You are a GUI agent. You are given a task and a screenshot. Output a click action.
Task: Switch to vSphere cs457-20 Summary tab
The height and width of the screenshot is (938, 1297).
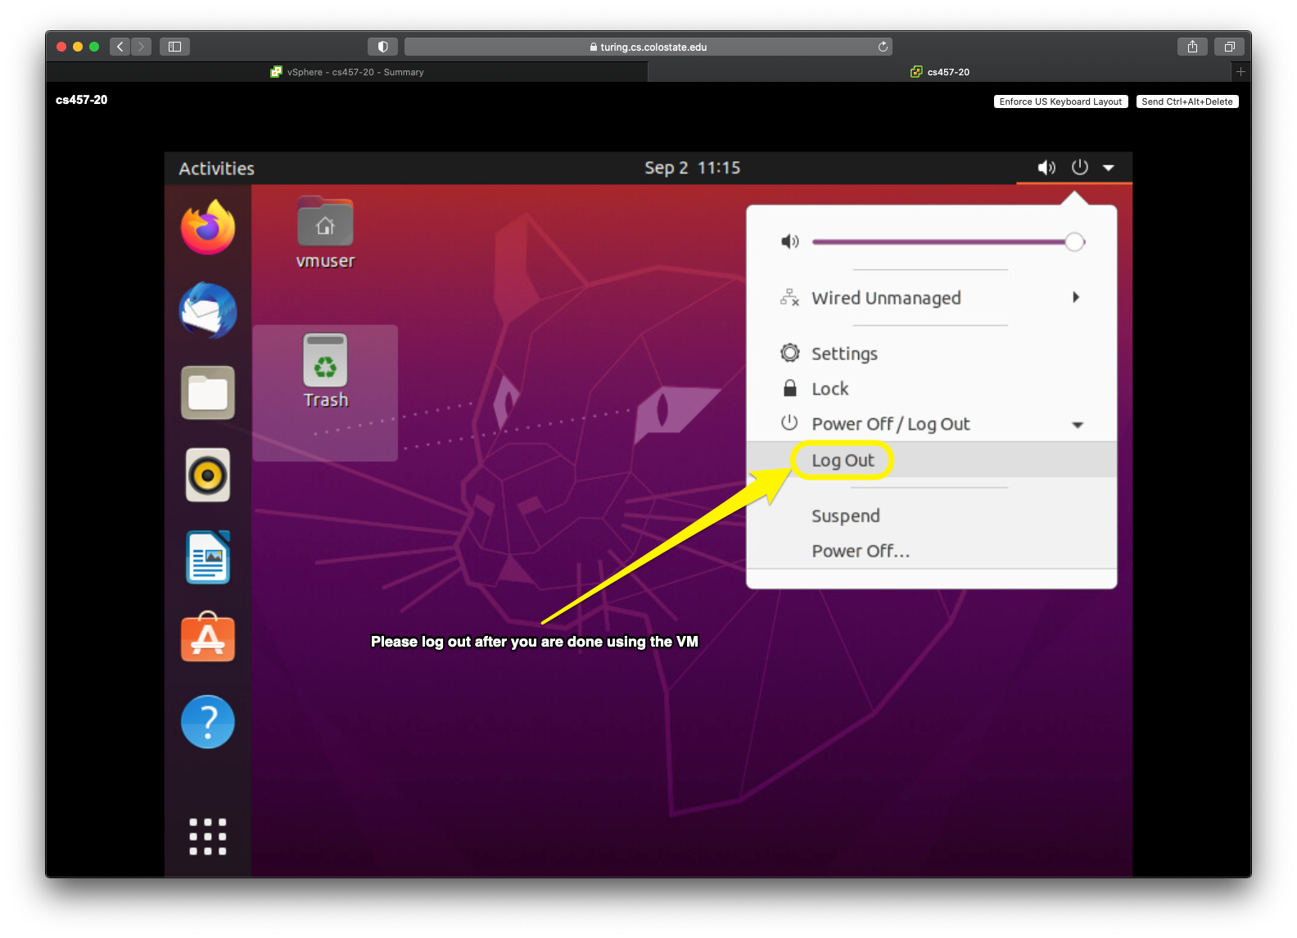[x=347, y=72]
